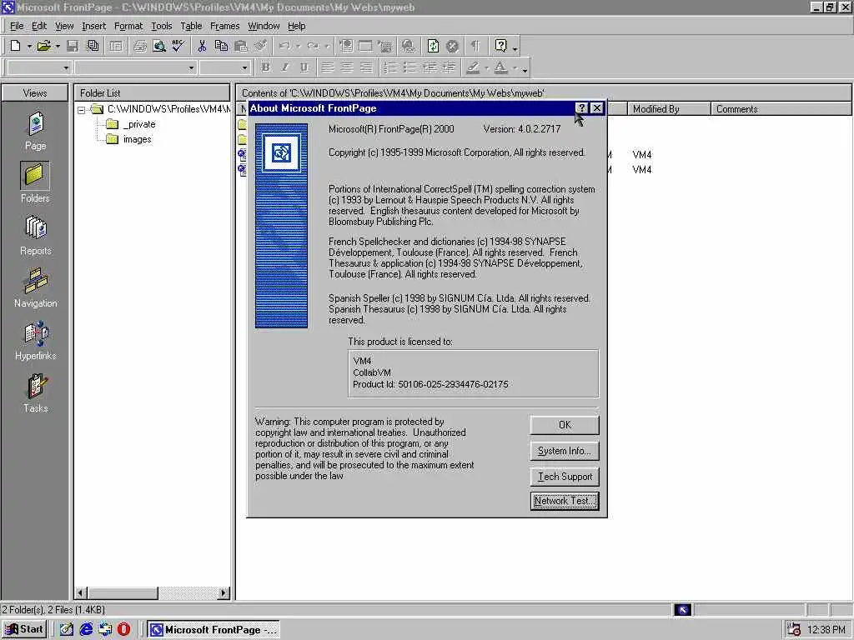Select the images folder in Folder List

[129, 139]
